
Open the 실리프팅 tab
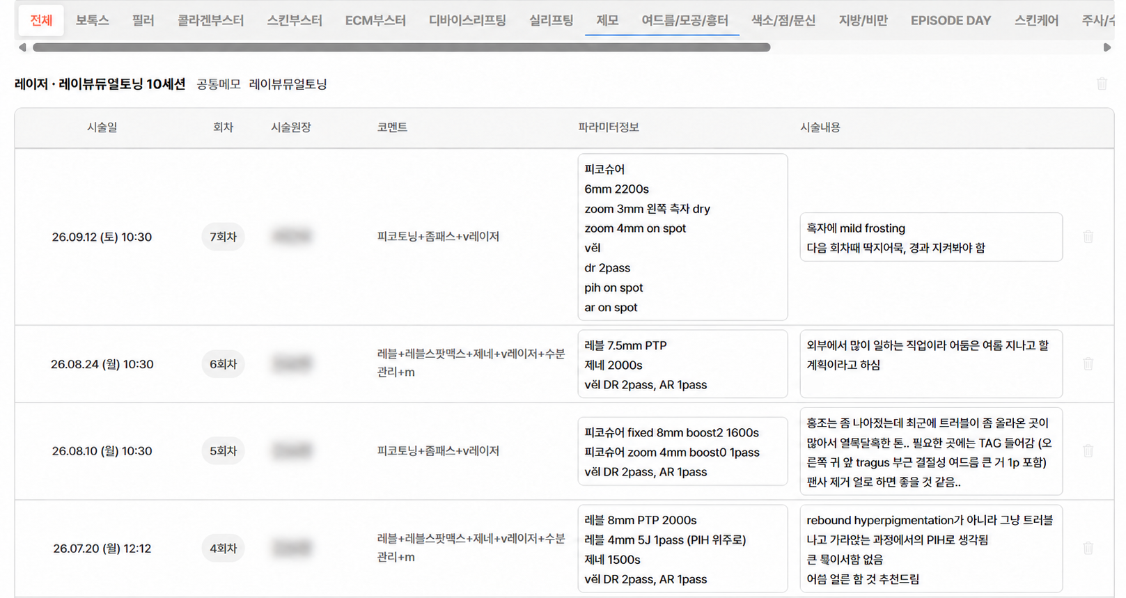click(x=551, y=20)
